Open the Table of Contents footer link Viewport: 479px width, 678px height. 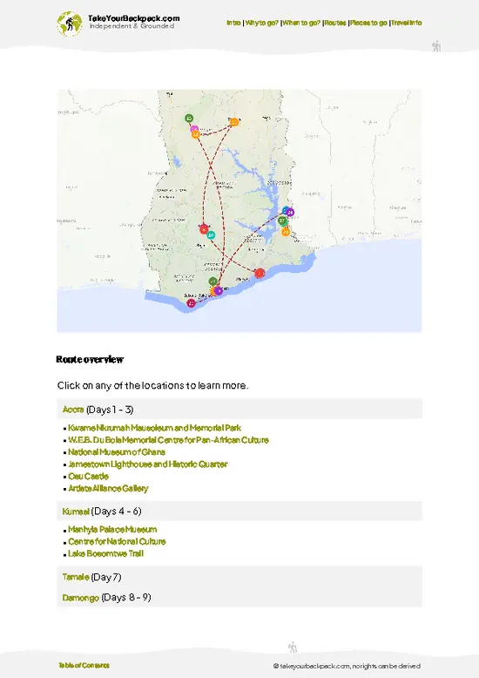tap(84, 665)
